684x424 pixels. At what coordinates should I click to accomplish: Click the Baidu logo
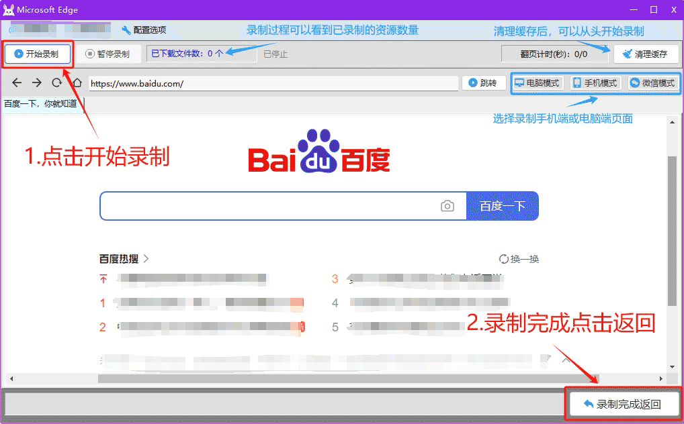click(x=319, y=151)
